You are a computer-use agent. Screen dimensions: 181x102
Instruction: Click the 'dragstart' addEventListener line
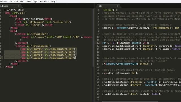pos(142,46)
